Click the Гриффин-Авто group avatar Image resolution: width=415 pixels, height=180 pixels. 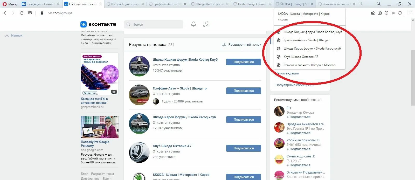click(139, 95)
